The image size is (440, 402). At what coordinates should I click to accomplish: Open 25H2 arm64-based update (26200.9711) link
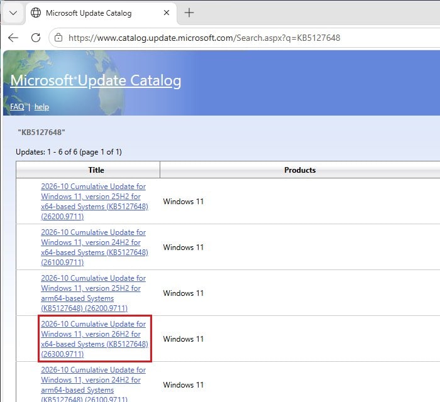tap(93, 293)
